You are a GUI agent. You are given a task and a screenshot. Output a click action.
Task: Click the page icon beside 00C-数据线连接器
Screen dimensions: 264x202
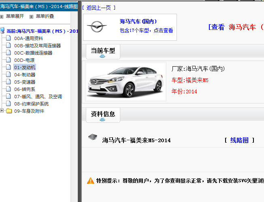point(9,53)
